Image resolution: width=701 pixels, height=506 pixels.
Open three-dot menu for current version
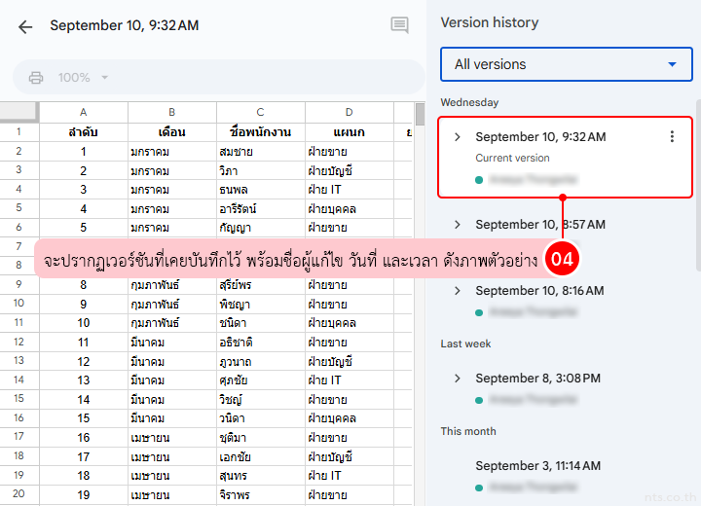coord(672,137)
